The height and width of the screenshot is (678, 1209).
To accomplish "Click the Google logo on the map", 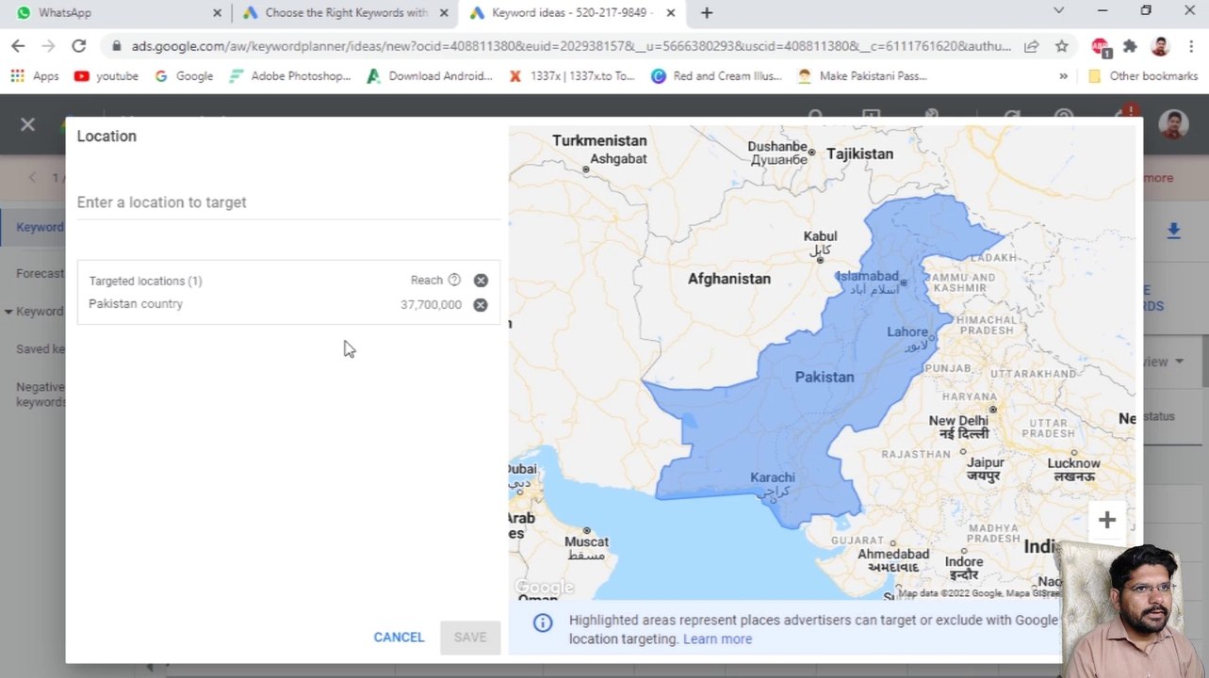I will 545,588.
